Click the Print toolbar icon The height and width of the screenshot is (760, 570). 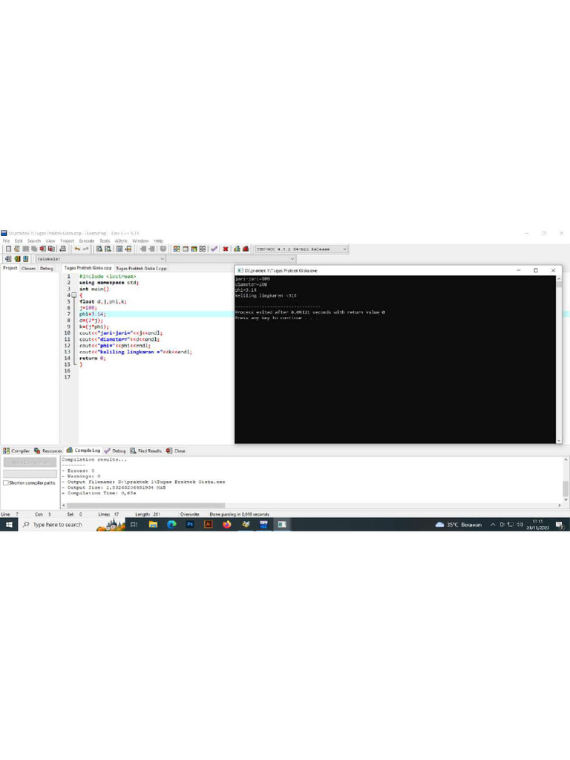point(62,249)
